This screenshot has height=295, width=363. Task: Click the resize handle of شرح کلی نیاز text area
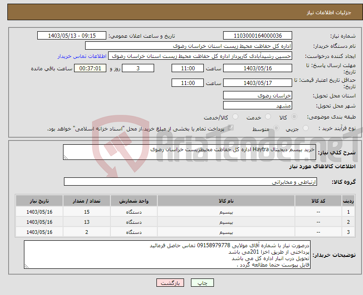(x=66, y=157)
